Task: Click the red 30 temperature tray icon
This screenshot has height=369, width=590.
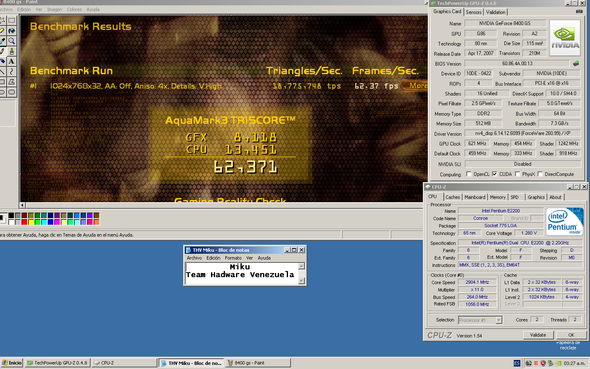Action: click(x=536, y=363)
